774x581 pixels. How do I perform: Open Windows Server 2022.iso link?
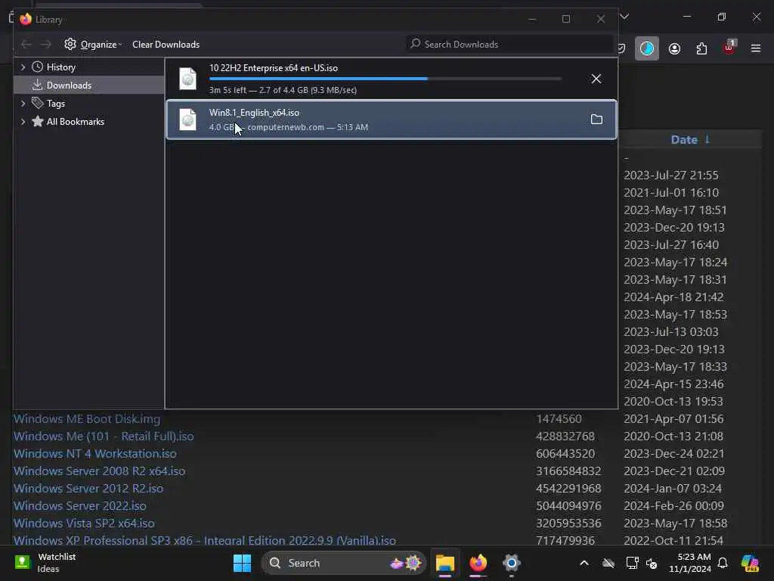click(x=80, y=506)
